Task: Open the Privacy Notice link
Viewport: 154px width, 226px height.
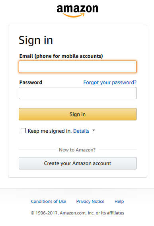Action: [90, 201]
